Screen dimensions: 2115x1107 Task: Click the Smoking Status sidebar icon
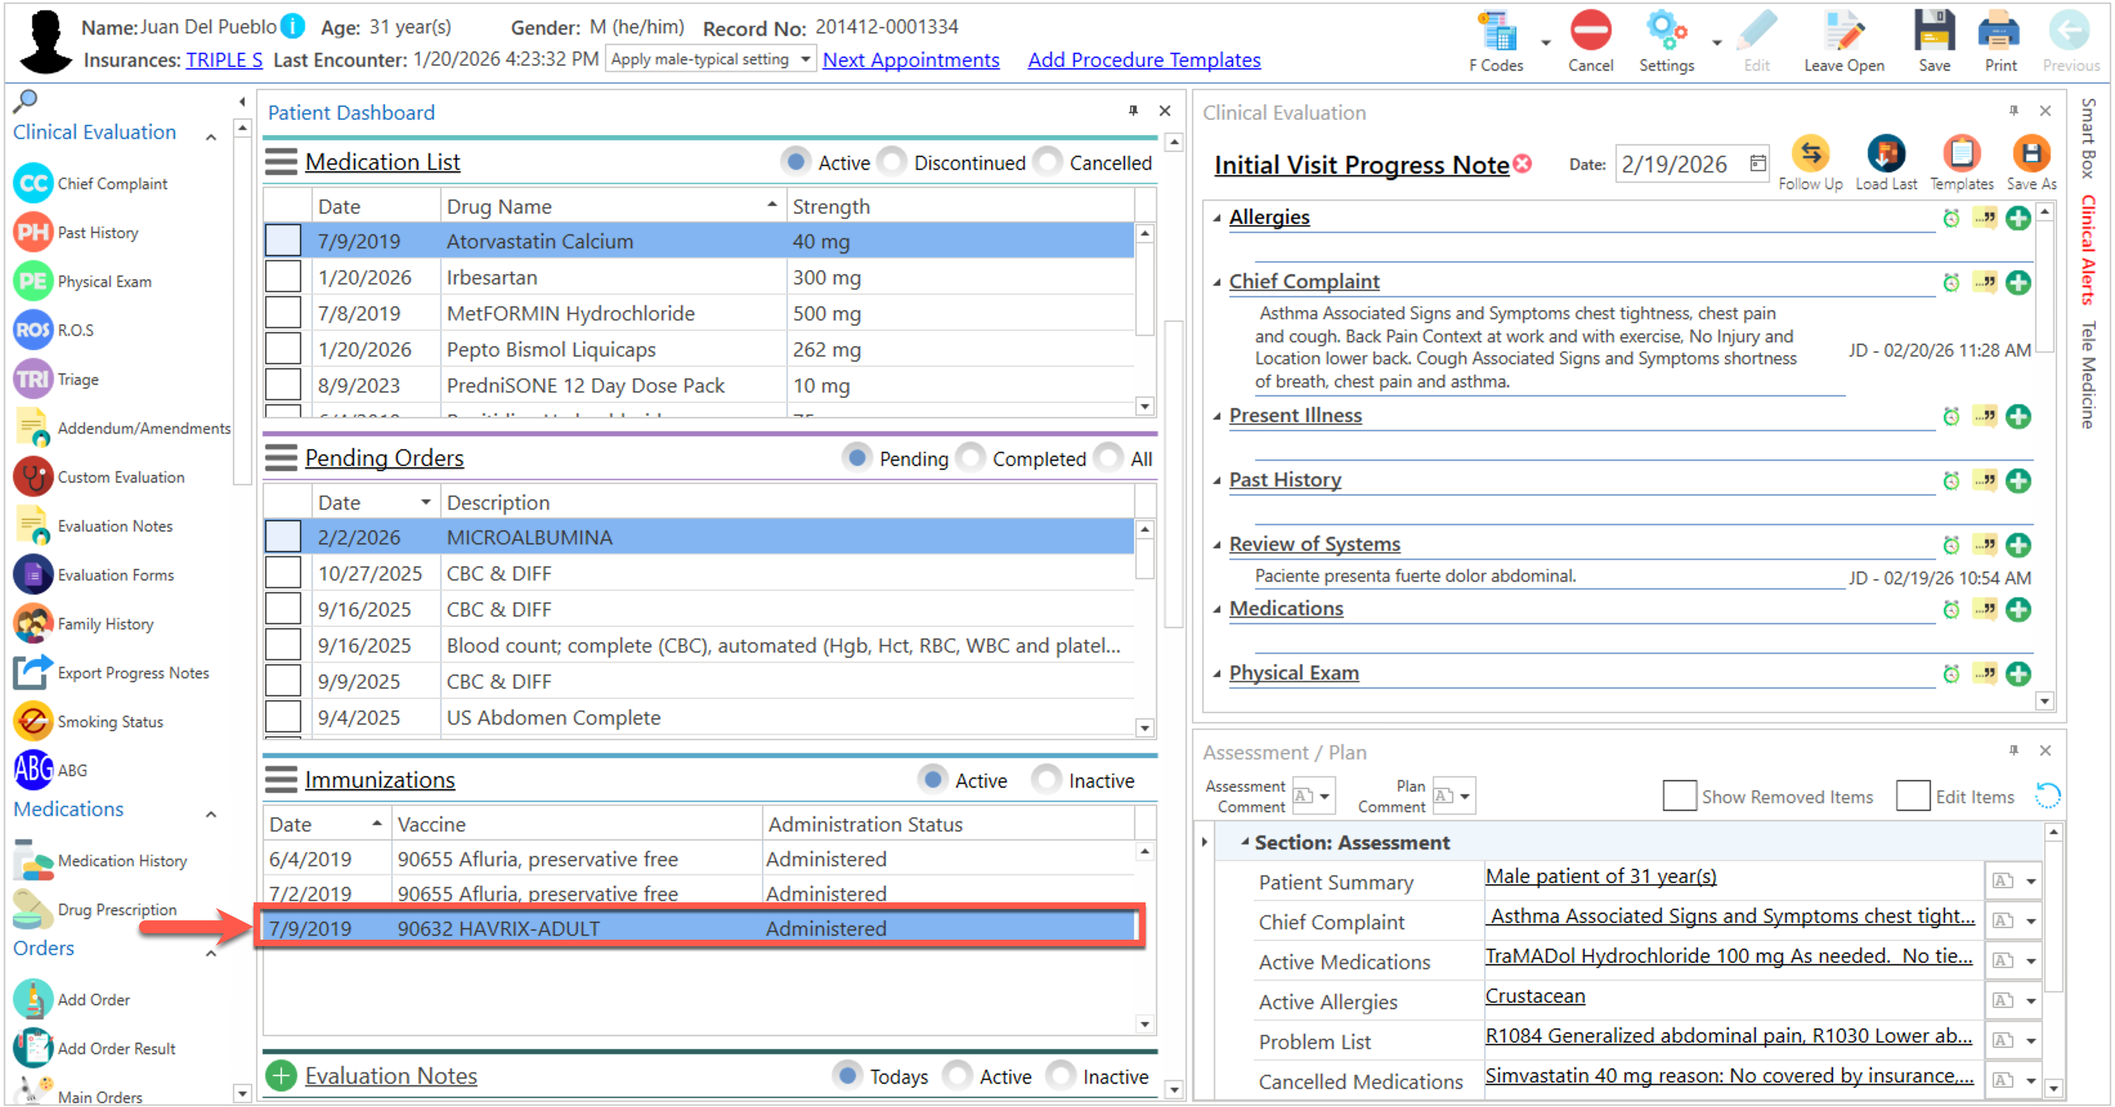point(33,721)
